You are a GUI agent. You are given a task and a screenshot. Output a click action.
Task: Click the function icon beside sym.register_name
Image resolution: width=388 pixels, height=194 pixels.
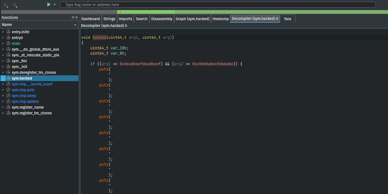8,107
